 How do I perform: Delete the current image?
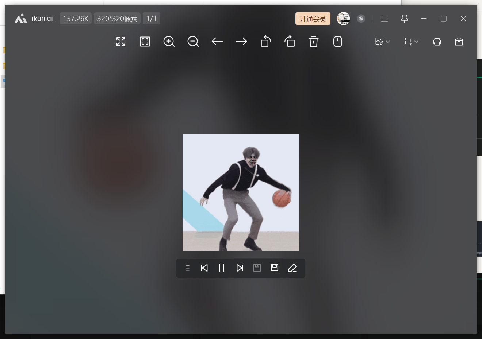(x=314, y=42)
